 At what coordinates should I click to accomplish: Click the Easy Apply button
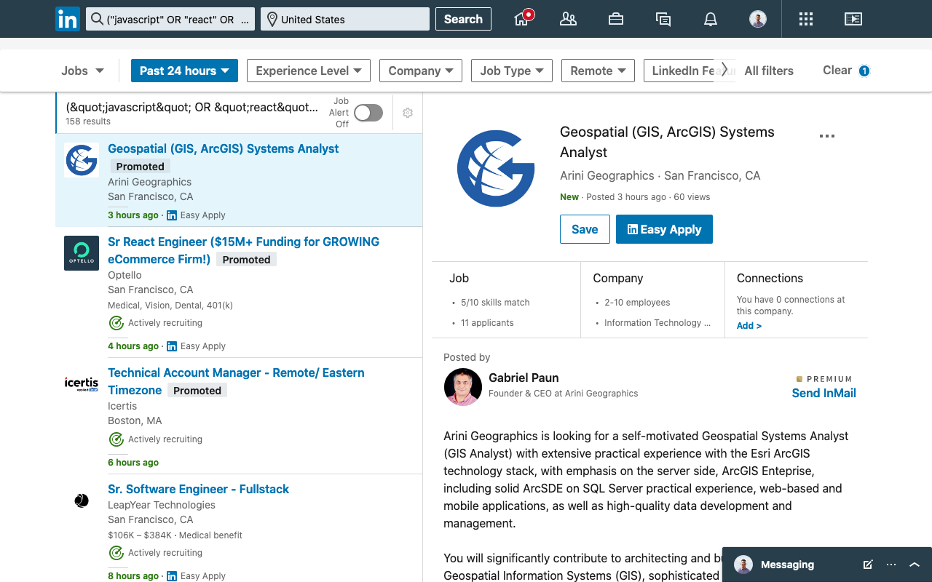pos(664,229)
